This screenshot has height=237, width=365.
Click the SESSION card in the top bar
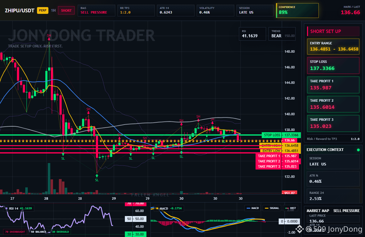255,10
